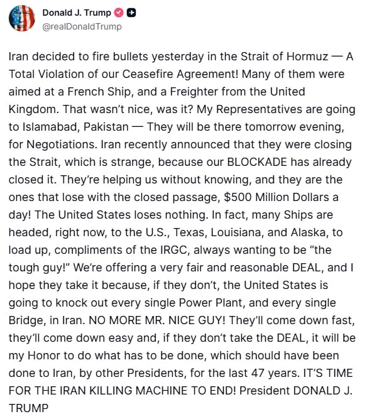
Task: Open the Donald J. Trump profile avatar
Action: pos(21,18)
